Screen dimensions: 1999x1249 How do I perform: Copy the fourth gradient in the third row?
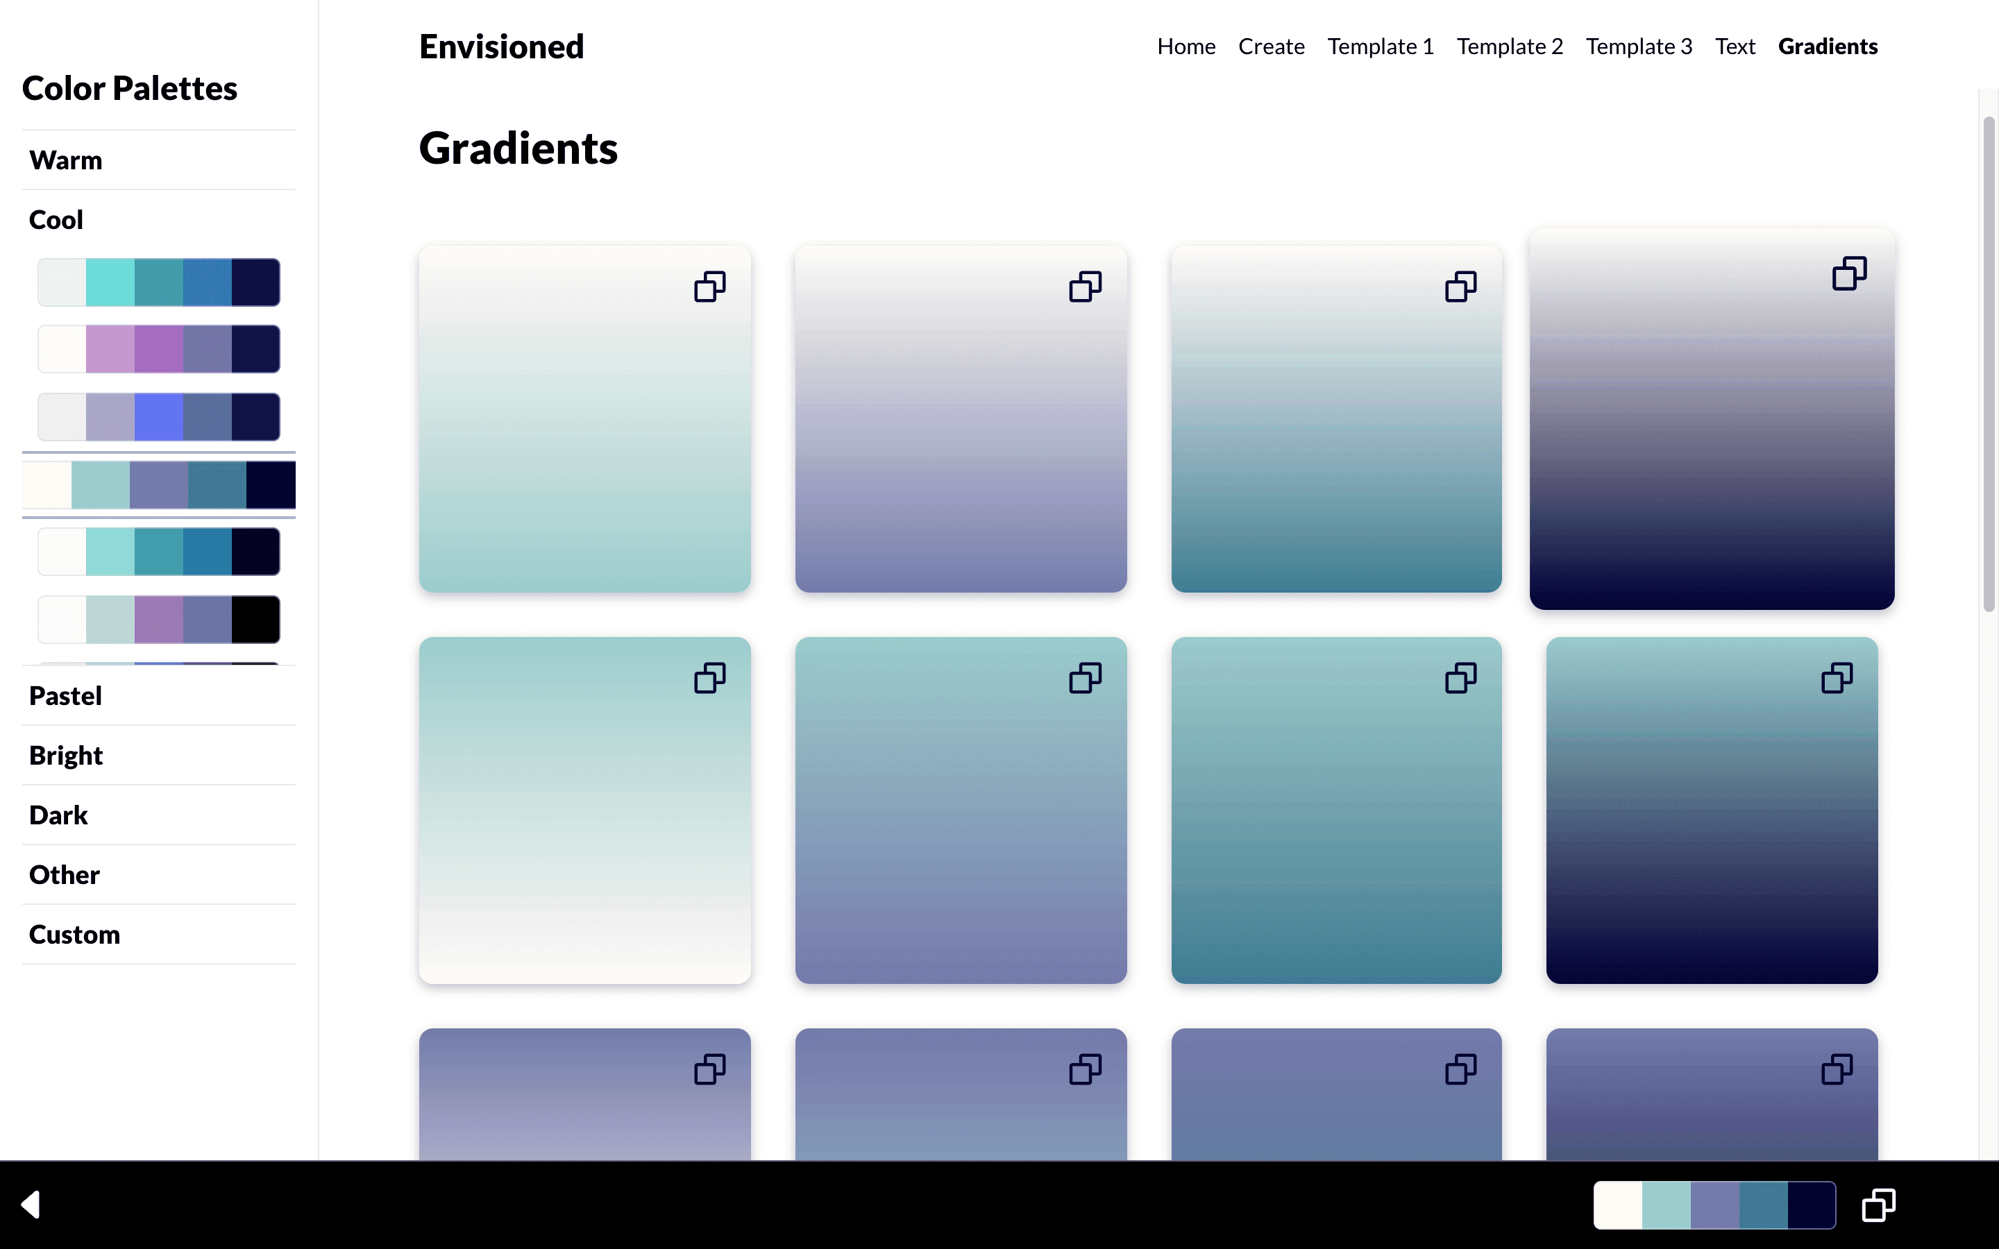tap(1837, 1070)
